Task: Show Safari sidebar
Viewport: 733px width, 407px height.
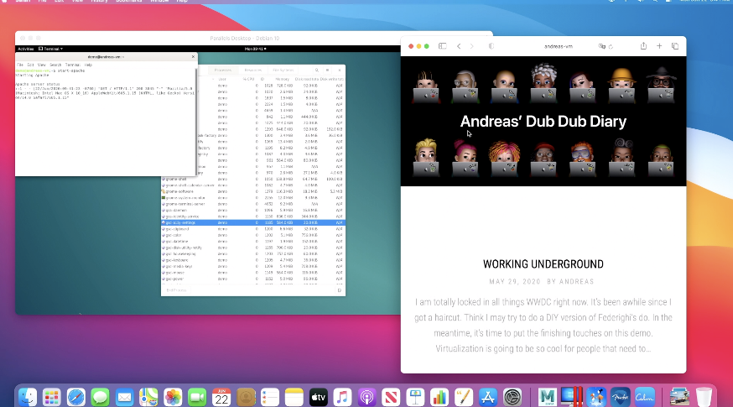Action: pos(442,46)
